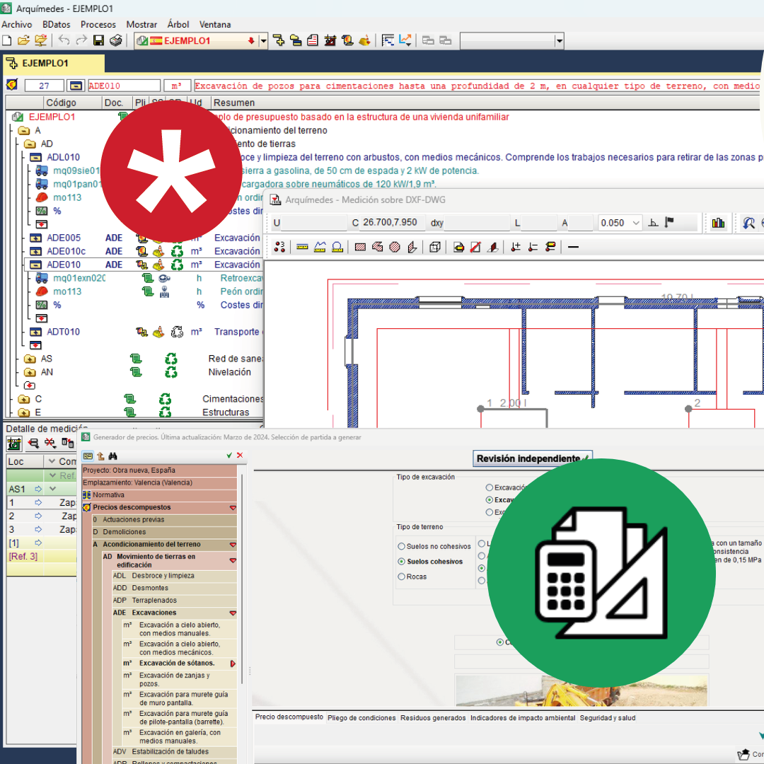Screen dimensions: 764x764
Task: Click the bar chart icon in DXF-DWG toolbar
Action: (719, 223)
